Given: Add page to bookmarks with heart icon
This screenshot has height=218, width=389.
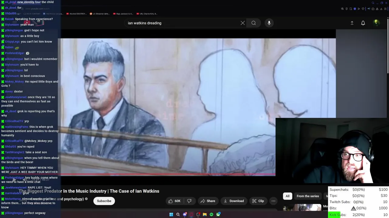Looking at the screenshot, I should tap(363, 9).
